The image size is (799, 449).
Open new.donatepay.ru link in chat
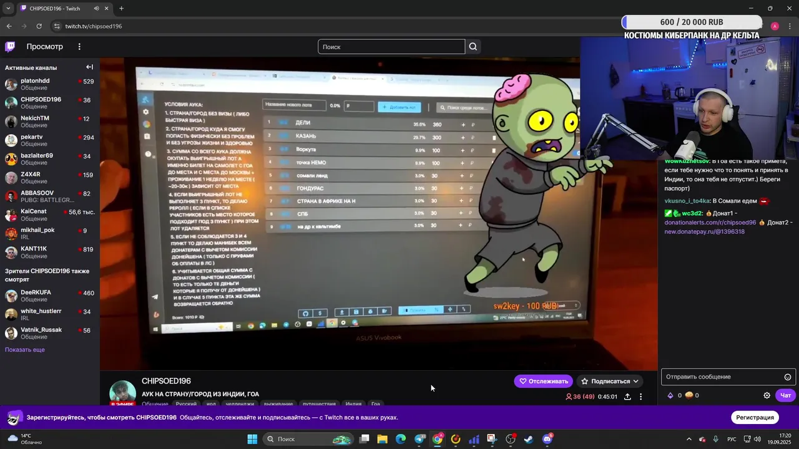click(704, 231)
